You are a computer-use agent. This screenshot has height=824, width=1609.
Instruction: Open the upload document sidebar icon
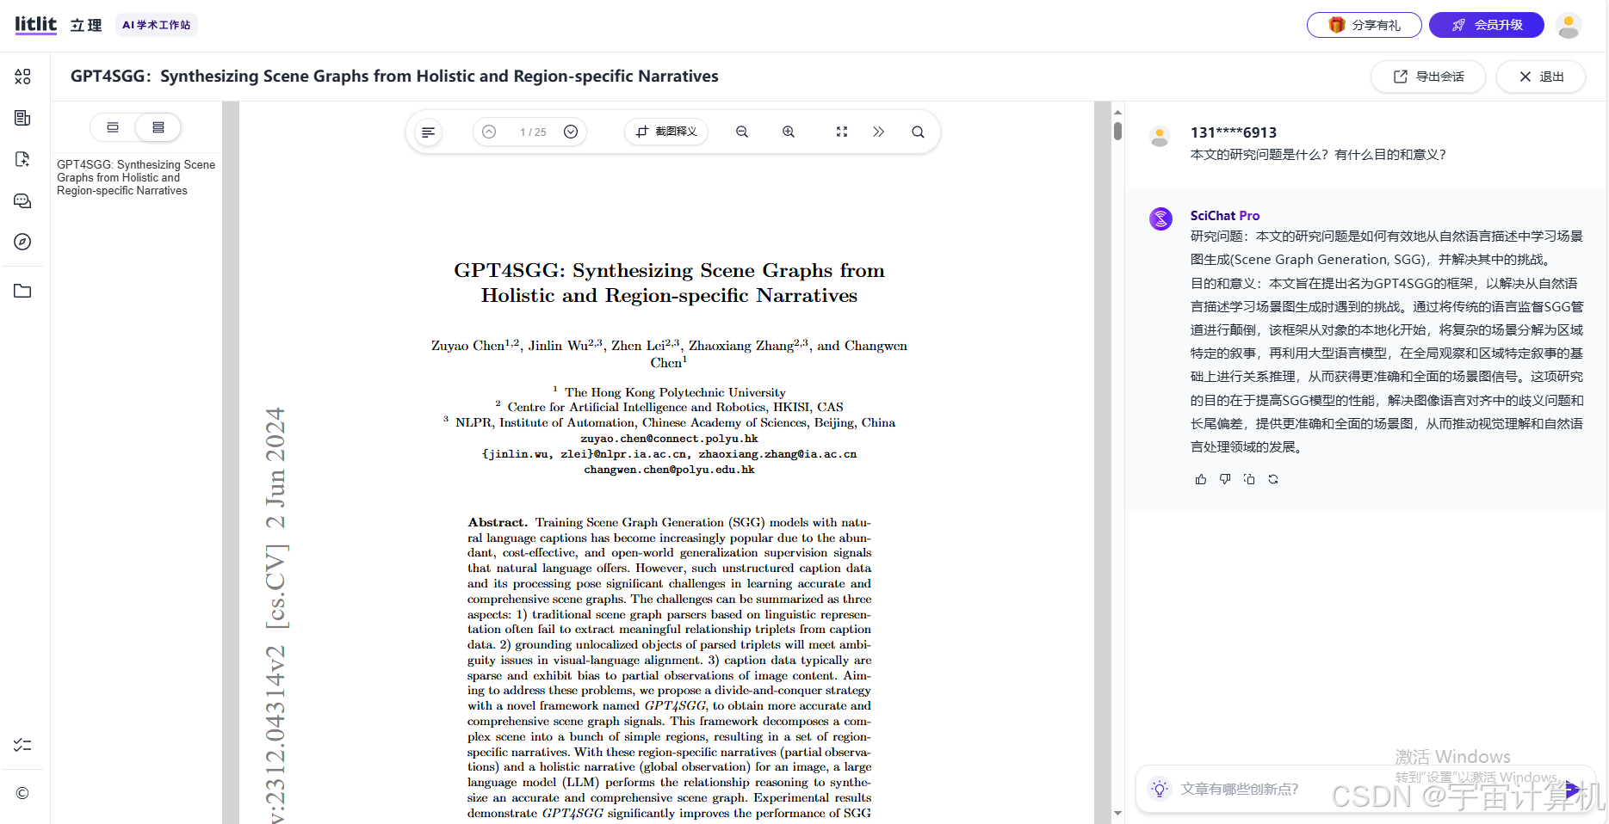coord(23,159)
